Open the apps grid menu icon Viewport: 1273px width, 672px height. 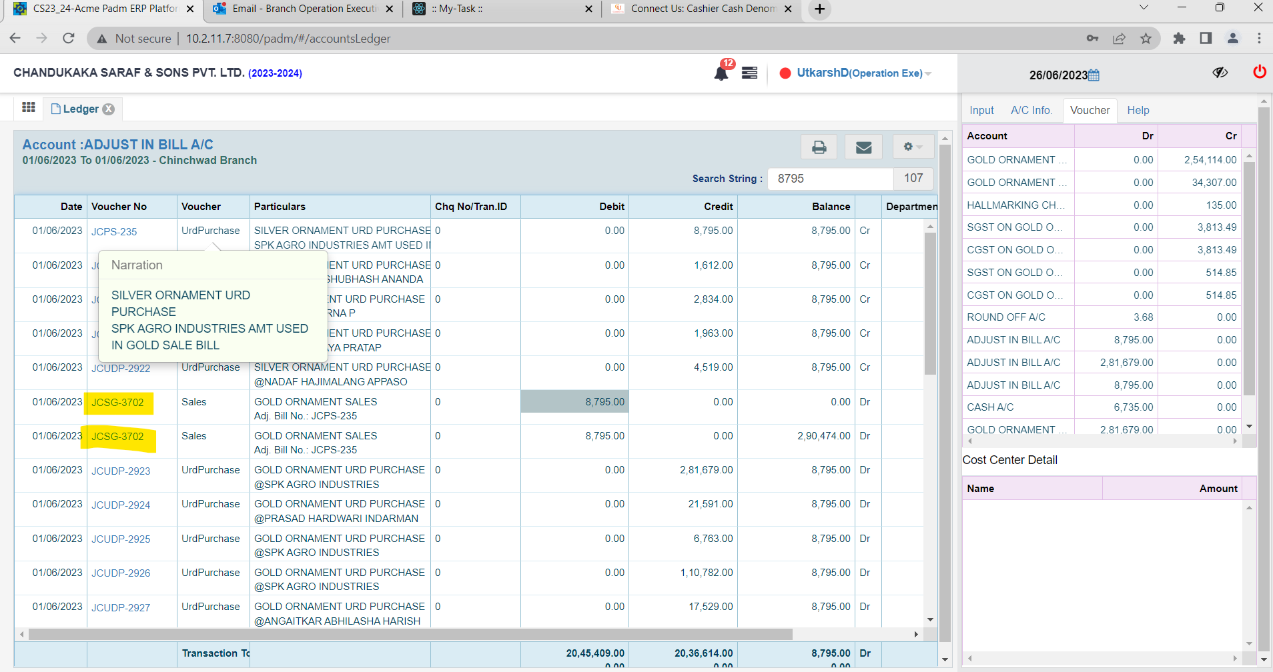click(28, 108)
